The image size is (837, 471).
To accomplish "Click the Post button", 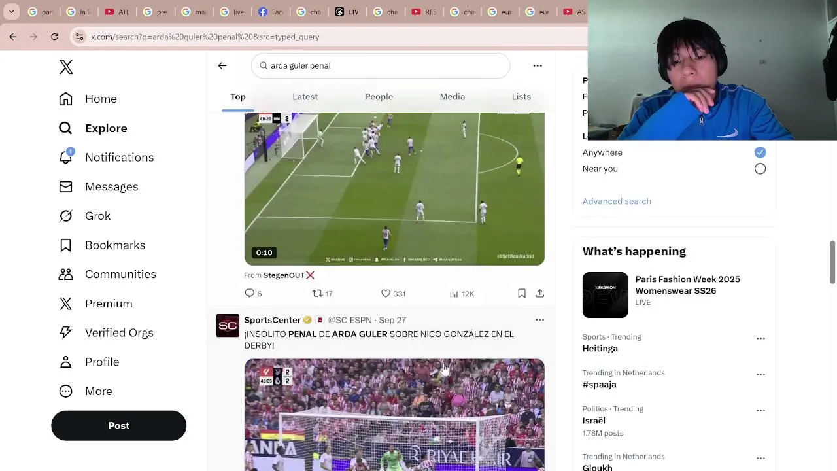I will (x=119, y=426).
